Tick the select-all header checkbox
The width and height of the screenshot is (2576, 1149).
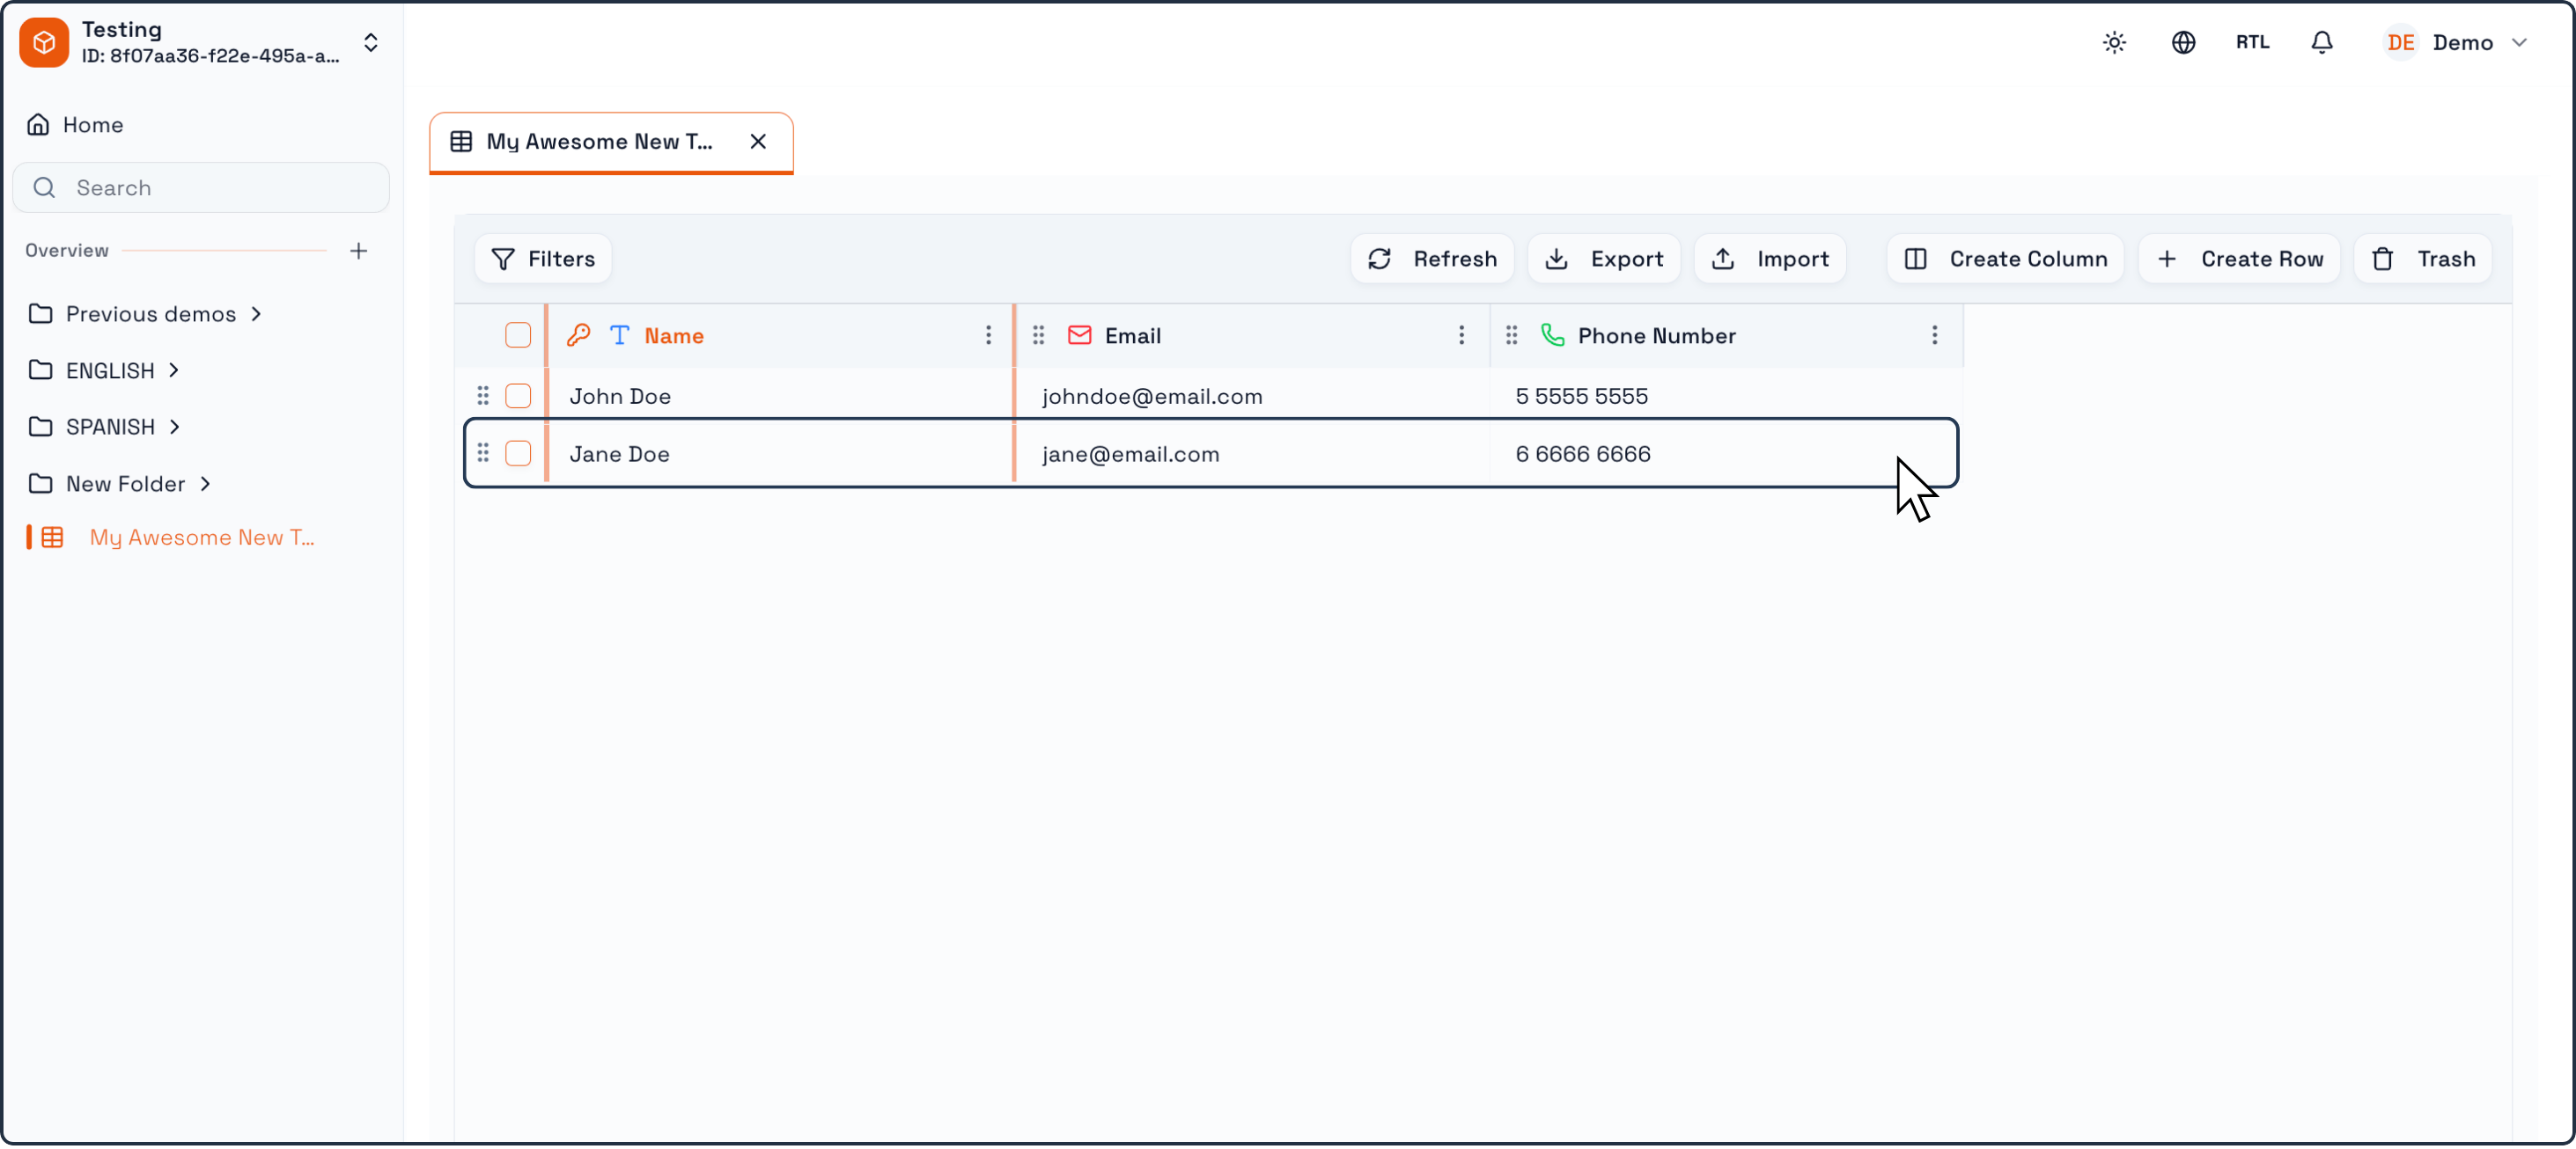518,336
